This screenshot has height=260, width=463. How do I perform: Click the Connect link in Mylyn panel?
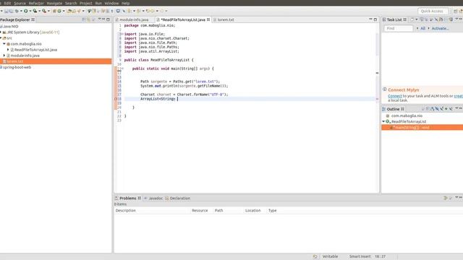395,96
